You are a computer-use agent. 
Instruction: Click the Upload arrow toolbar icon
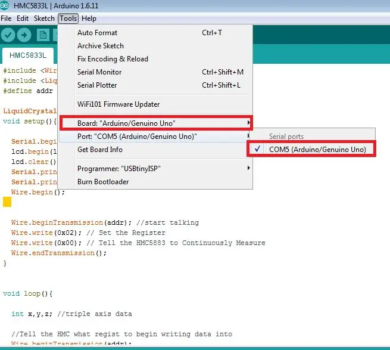(x=24, y=35)
